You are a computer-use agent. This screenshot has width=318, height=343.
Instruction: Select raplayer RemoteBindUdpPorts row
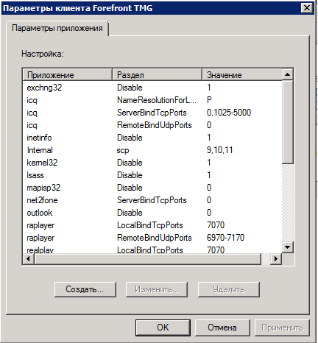tap(152, 238)
